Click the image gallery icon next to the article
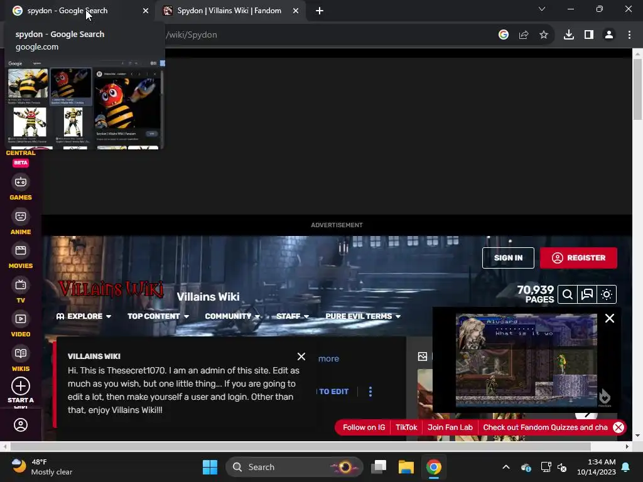 pyautogui.click(x=423, y=356)
